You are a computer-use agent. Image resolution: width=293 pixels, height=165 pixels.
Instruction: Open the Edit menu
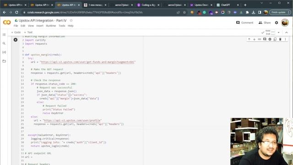23,26
